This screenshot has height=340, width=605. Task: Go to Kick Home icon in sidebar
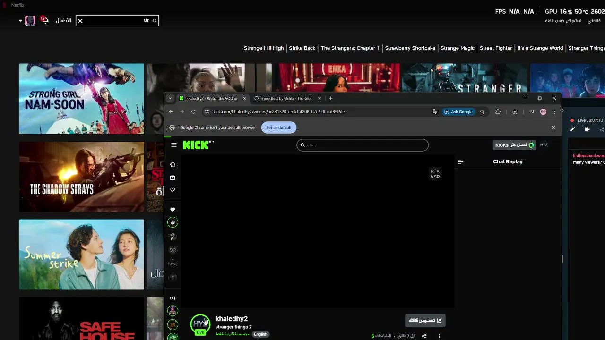173,165
